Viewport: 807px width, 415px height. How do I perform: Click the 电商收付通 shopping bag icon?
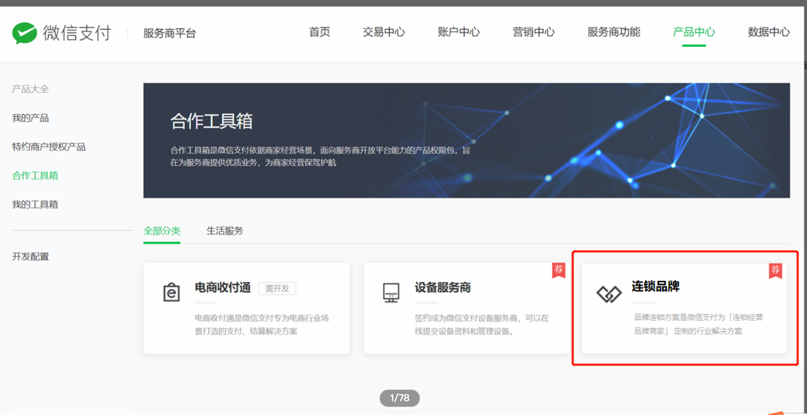tap(171, 293)
